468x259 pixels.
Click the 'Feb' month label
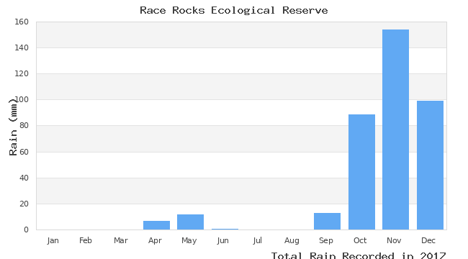click(86, 240)
